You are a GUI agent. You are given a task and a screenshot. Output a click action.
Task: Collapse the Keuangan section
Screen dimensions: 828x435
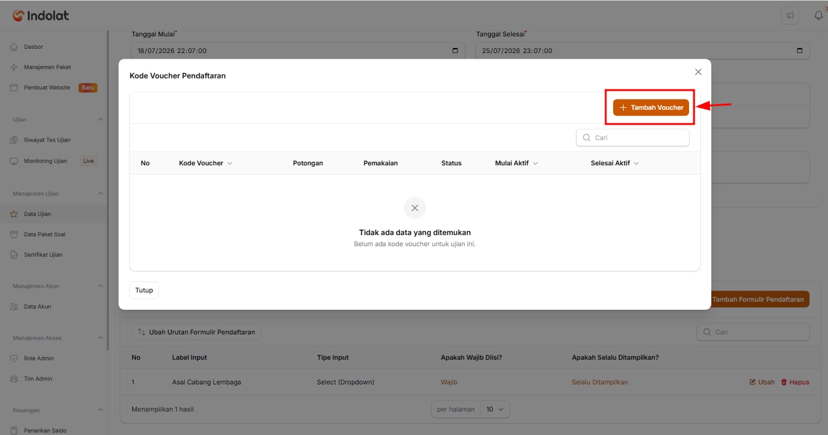101,410
